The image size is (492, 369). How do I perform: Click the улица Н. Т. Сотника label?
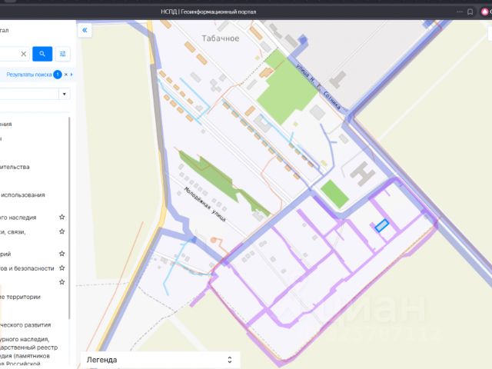pos(317,87)
